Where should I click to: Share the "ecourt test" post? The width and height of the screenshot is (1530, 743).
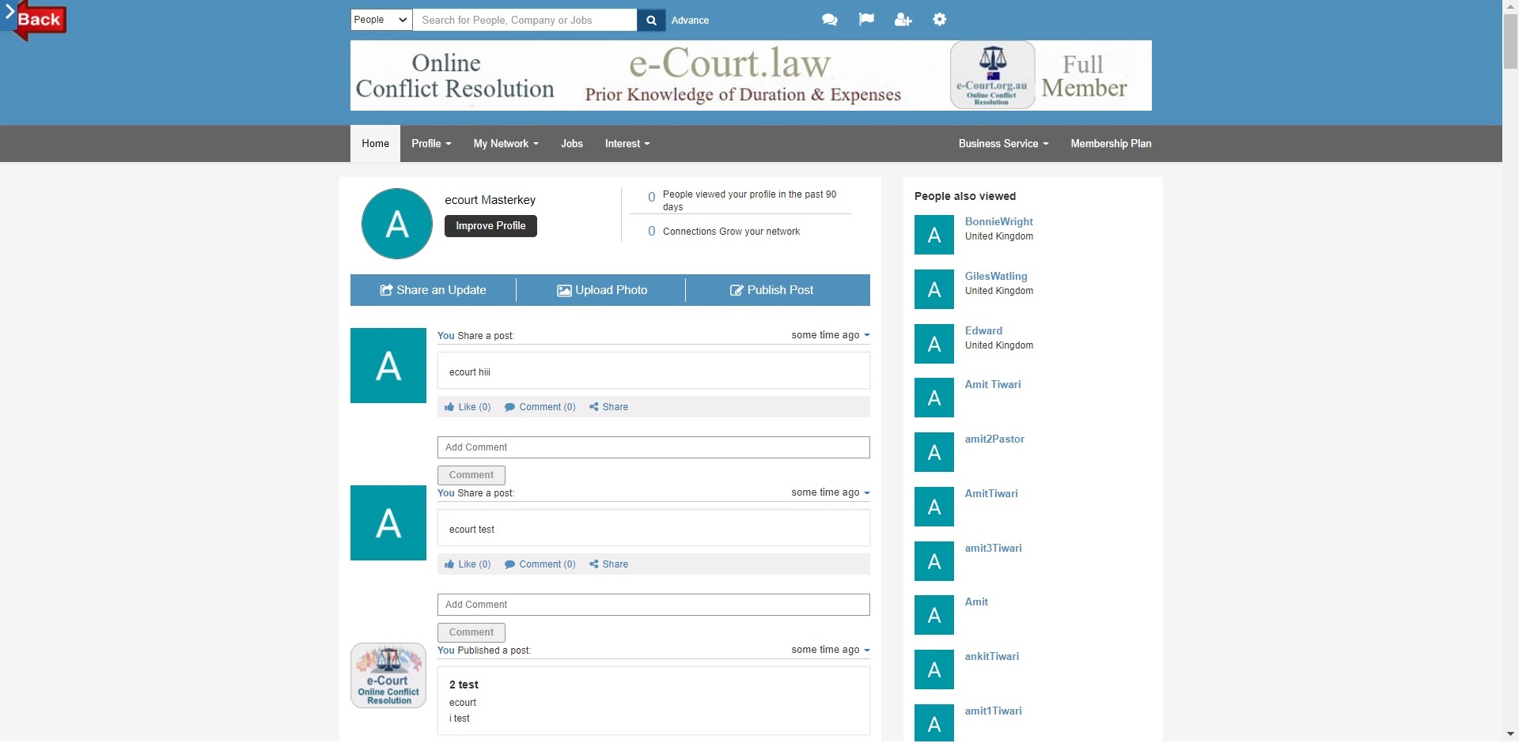pos(608,564)
